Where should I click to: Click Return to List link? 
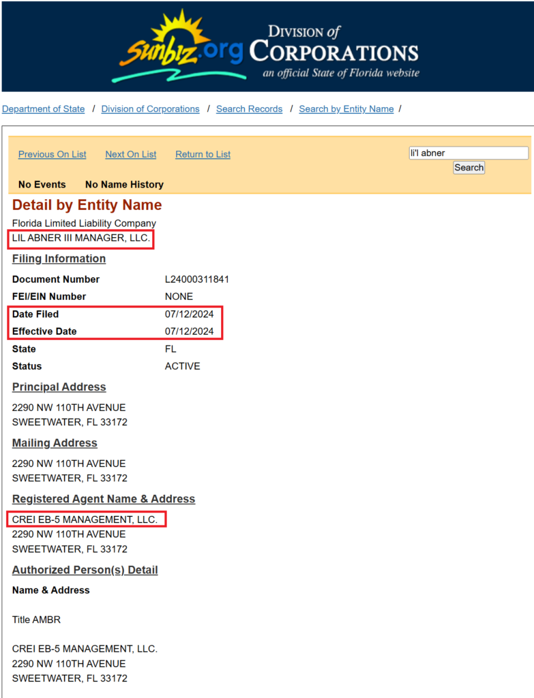203,155
